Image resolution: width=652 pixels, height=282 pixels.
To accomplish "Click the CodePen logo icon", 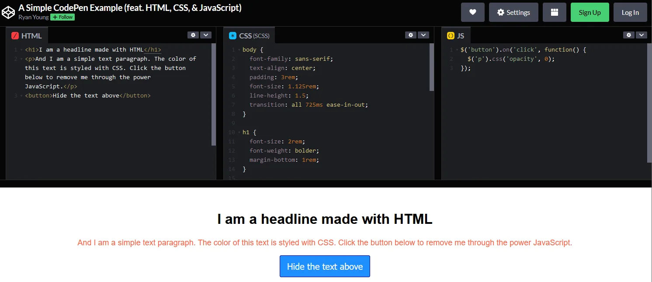I will point(8,12).
